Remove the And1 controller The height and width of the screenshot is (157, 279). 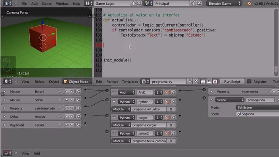pos(173,92)
